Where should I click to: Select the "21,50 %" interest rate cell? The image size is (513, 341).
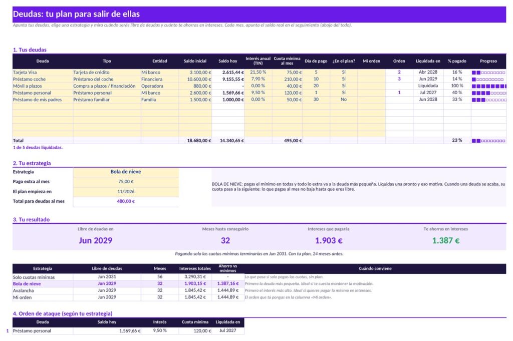click(258, 72)
